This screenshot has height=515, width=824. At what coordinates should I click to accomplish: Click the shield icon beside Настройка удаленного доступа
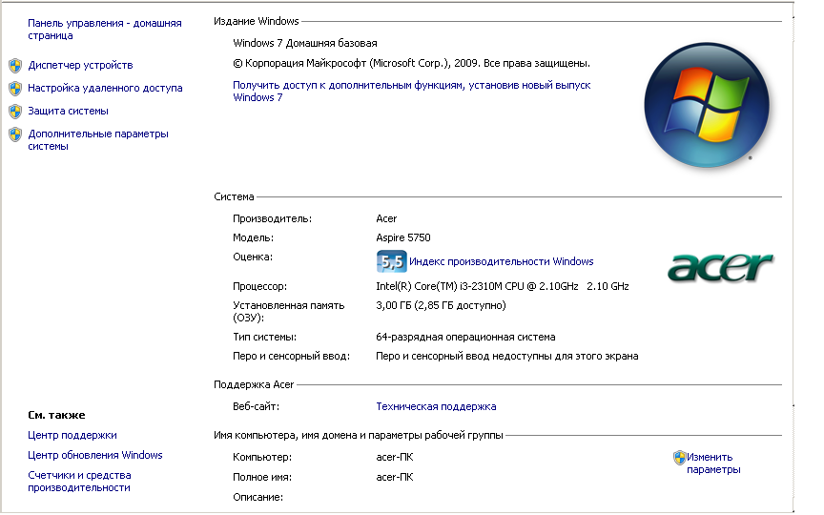coord(15,89)
